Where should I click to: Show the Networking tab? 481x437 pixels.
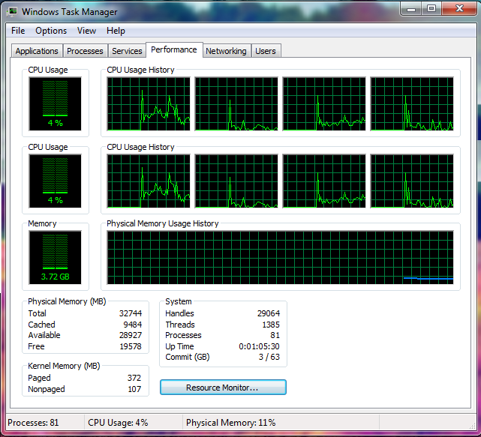pos(226,51)
